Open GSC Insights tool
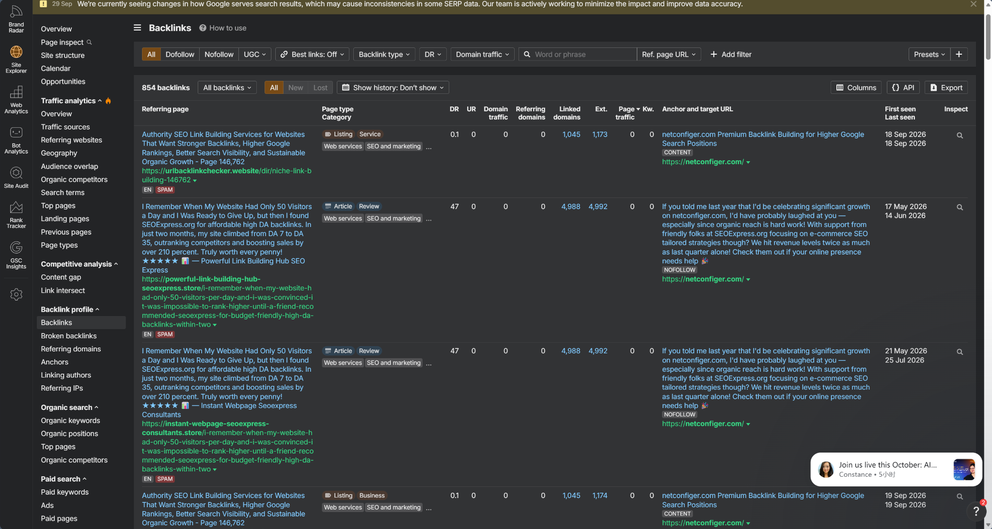The height and width of the screenshot is (529, 992). click(x=16, y=256)
